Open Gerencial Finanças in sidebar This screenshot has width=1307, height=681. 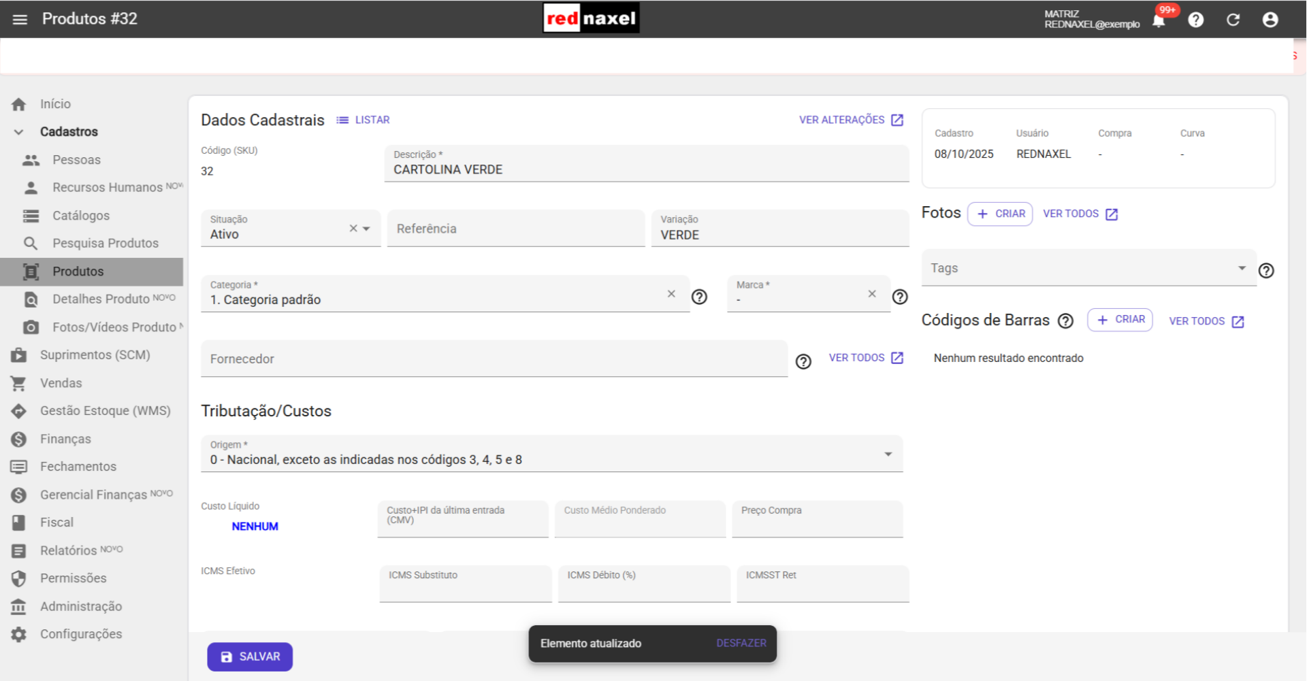[x=92, y=495]
